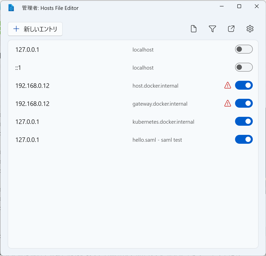Disable the kubernetes.docker.internal toggle

[244, 121]
